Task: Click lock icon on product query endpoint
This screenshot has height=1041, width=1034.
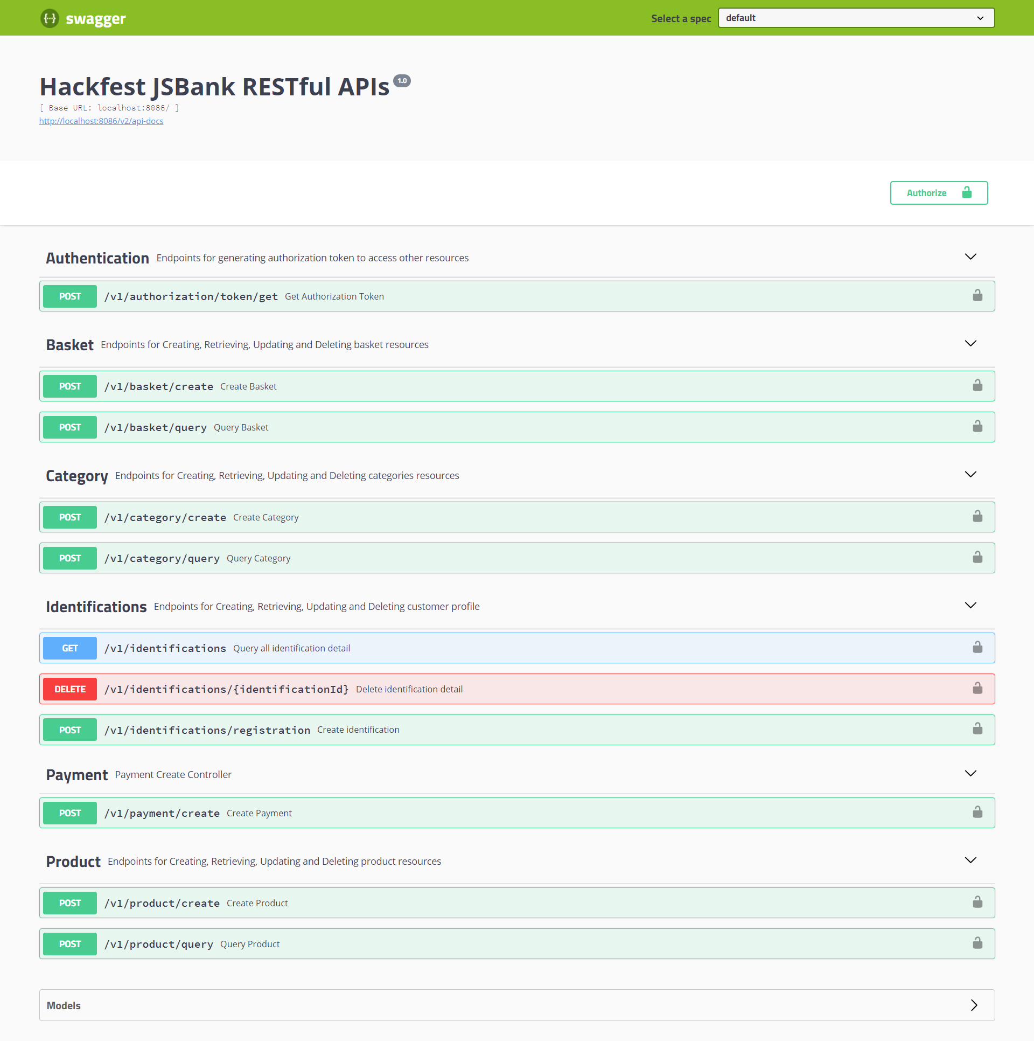Action: [977, 943]
